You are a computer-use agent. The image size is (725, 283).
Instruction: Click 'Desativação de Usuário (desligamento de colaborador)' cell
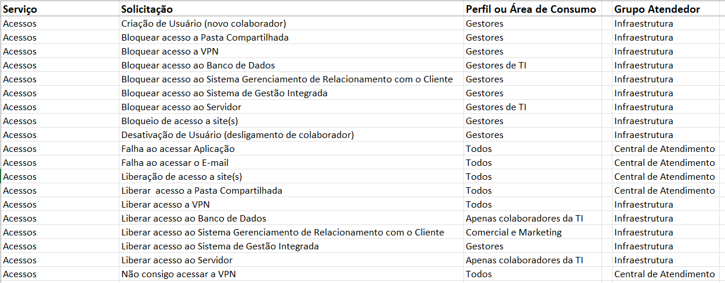point(237,135)
